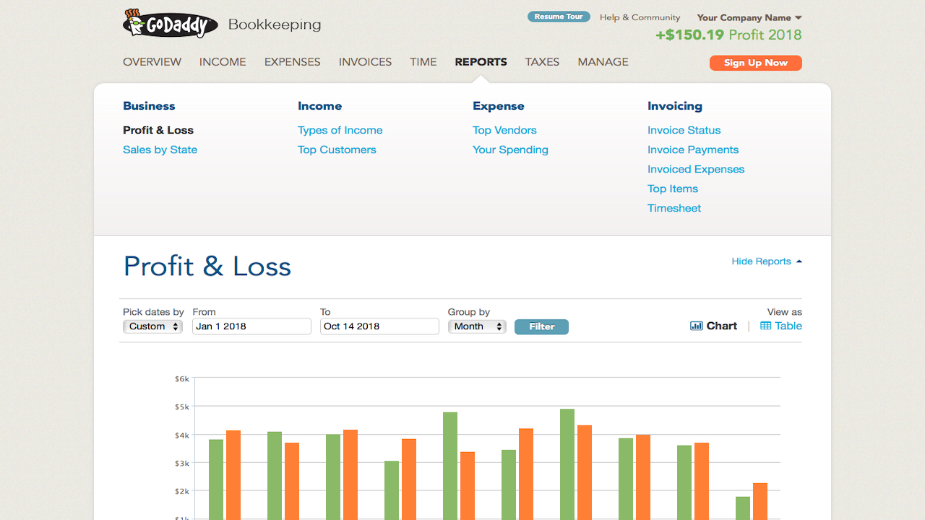The width and height of the screenshot is (925, 520).
Task: Click the Business section heading
Action: point(149,105)
